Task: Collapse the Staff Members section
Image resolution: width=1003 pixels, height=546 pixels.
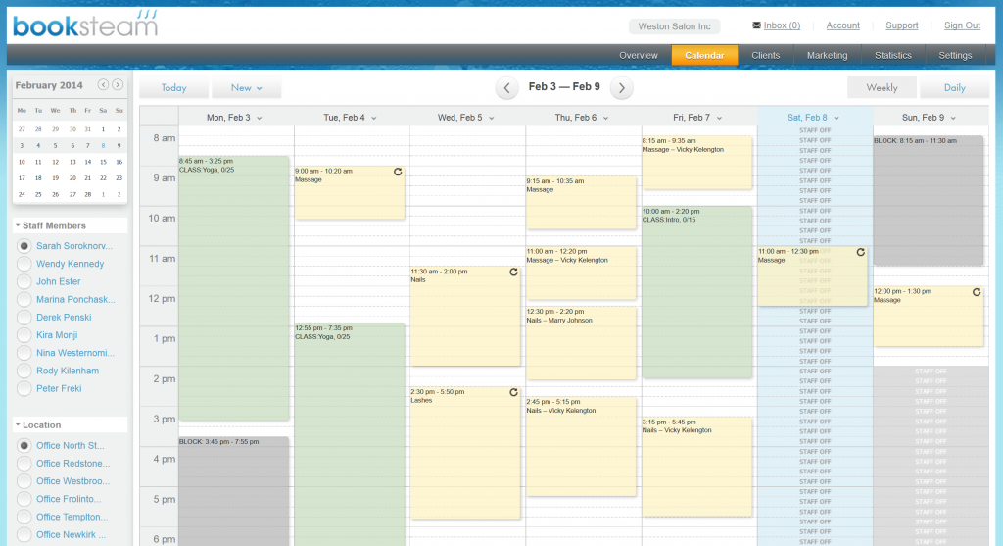Action: [x=18, y=225]
